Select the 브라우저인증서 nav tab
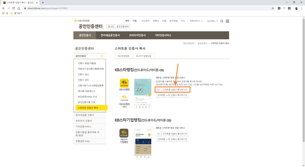305x167 pixels. click(x=137, y=35)
